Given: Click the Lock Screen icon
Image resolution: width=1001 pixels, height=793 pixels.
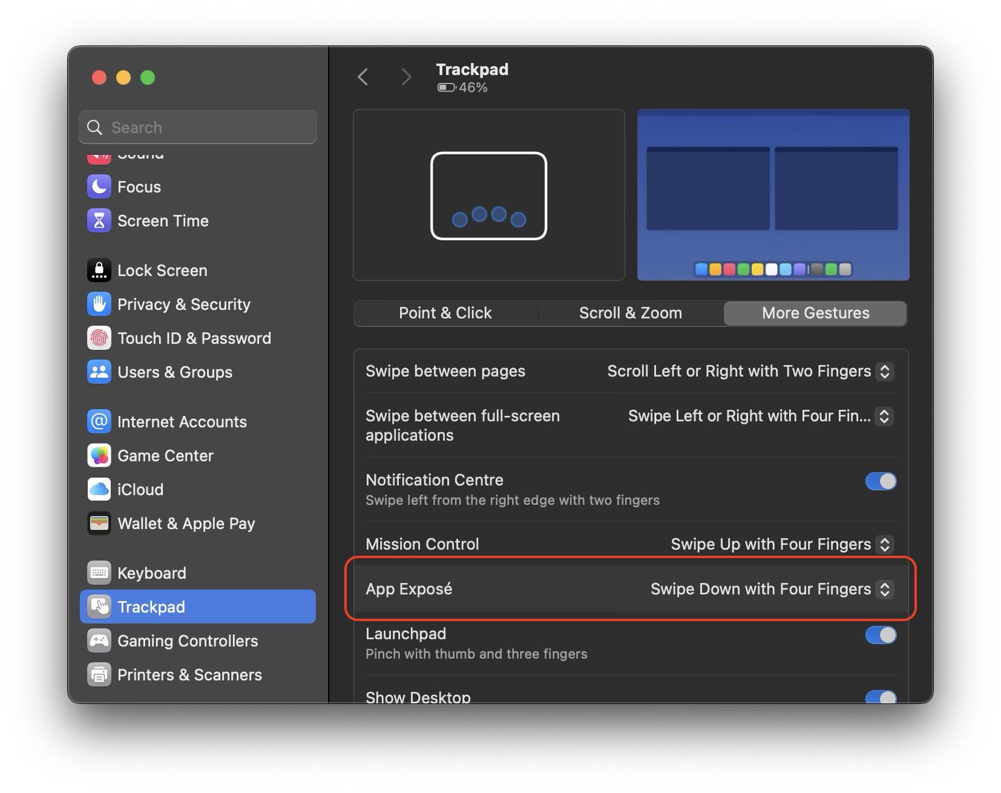Looking at the screenshot, I should click(99, 271).
